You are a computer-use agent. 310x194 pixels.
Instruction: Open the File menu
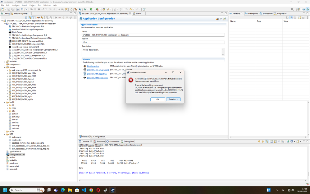coord(2,5)
